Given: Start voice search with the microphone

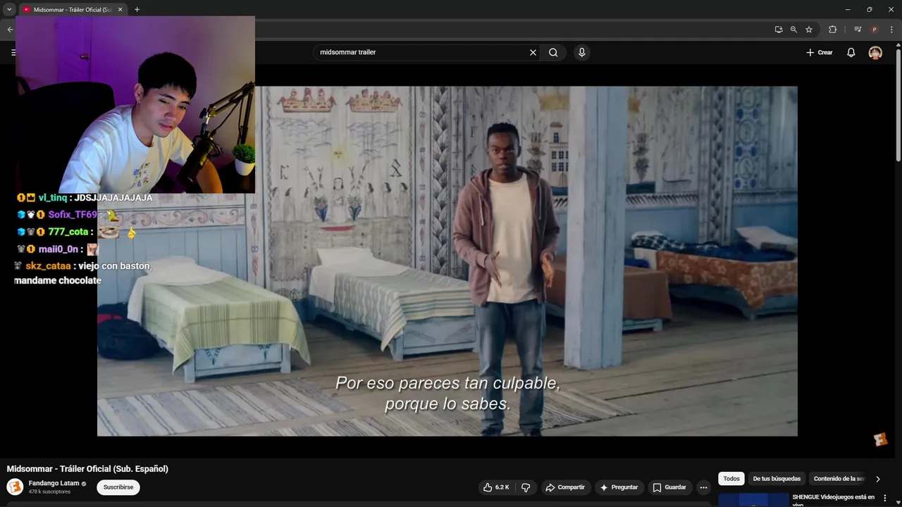Looking at the screenshot, I should [581, 52].
